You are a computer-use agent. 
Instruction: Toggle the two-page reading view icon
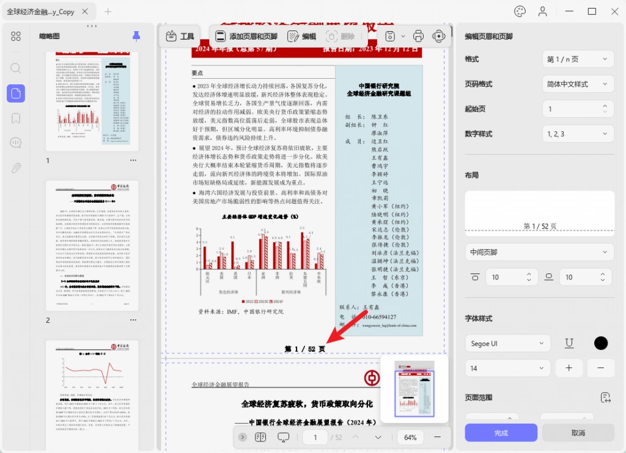(260, 437)
